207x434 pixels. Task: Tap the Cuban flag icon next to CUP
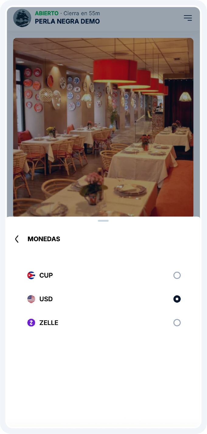(x=31, y=275)
